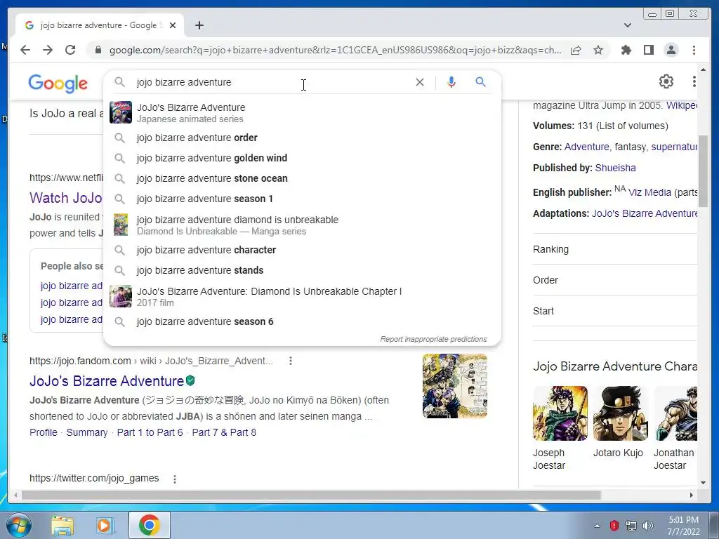Click the Adventure genre link

coord(586,147)
